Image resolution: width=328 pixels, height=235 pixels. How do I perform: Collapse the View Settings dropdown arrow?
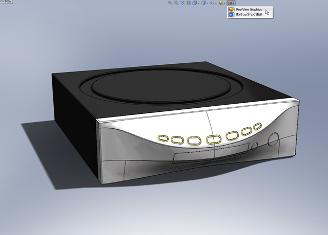pyautogui.click(x=234, y=3)
